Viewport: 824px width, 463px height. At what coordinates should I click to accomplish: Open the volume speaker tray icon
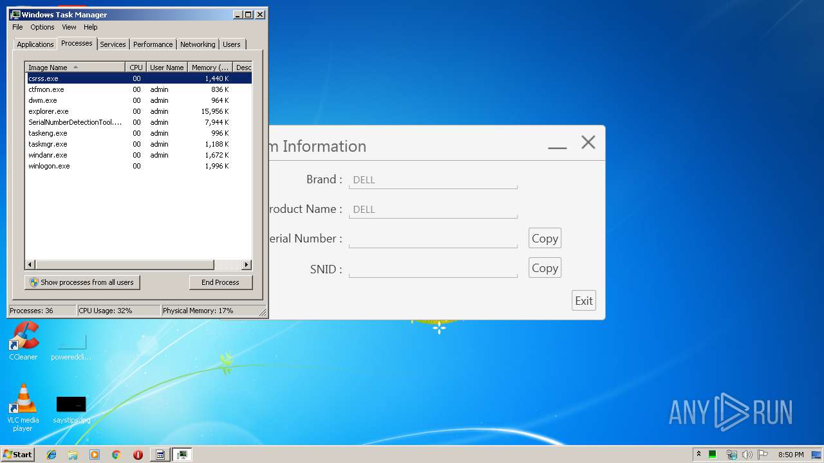pos(747,455)
